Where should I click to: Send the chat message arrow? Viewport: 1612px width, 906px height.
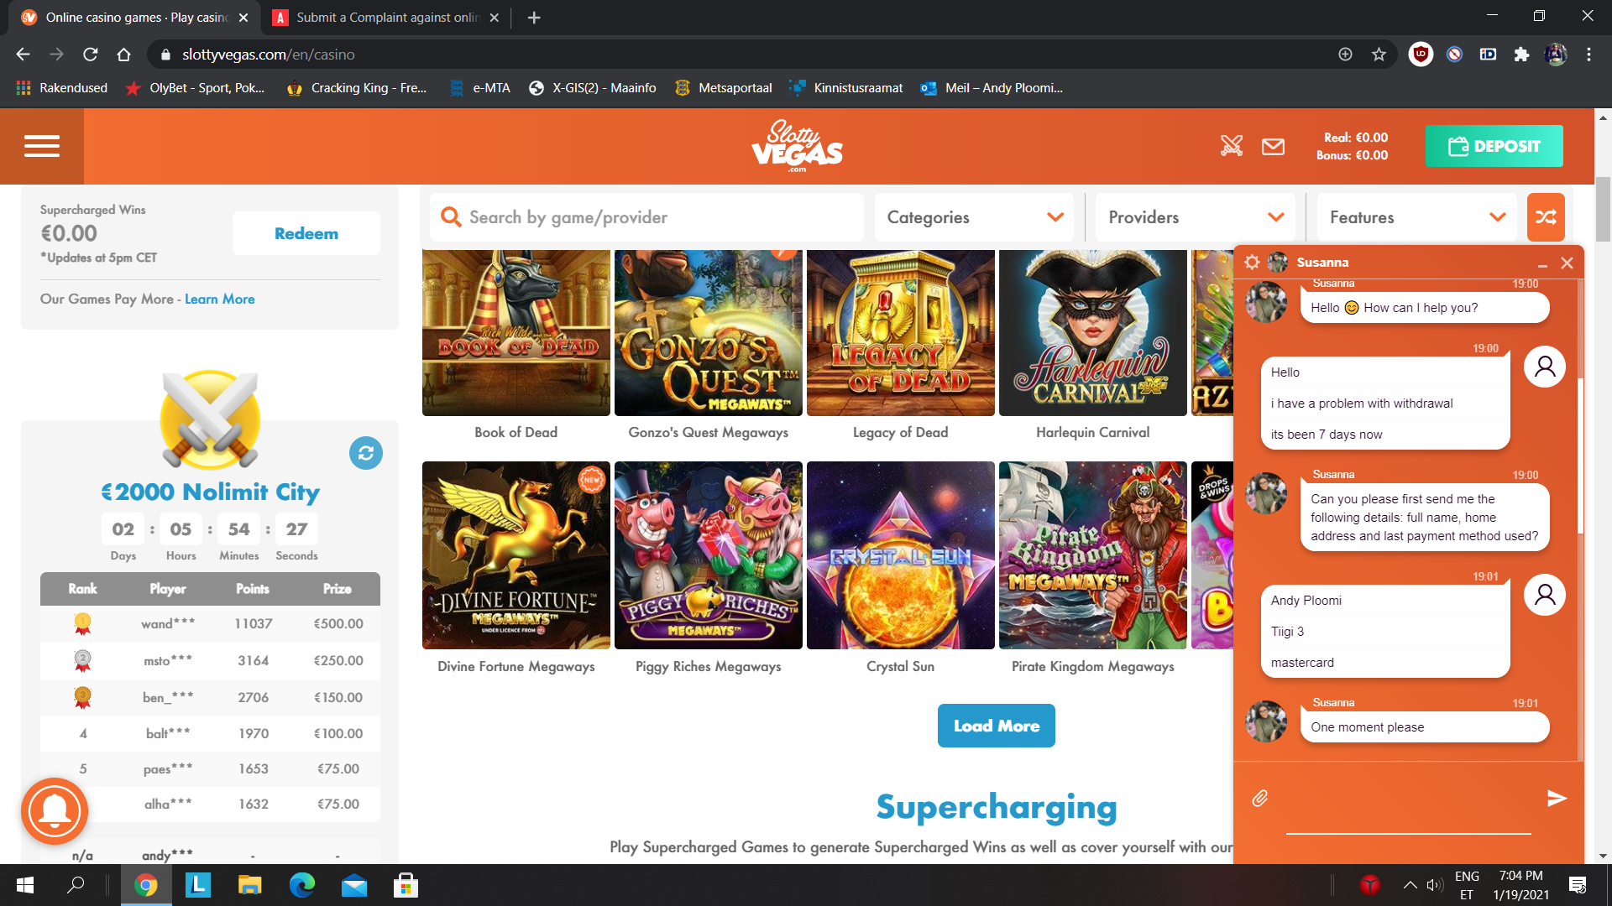pyautogui.click(x=1557, y=798)
